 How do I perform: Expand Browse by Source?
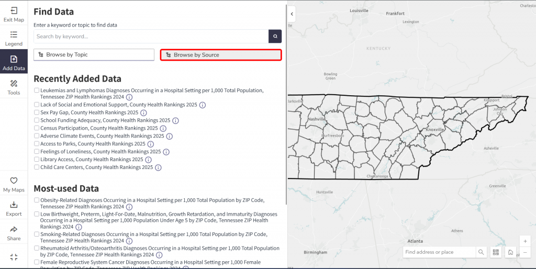pyautogui.click(x=221, y=54)
